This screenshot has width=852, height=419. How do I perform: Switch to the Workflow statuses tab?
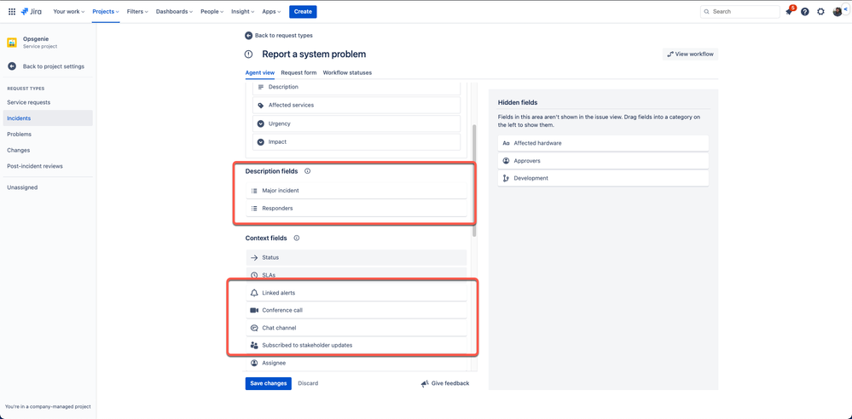click(347, 72)
